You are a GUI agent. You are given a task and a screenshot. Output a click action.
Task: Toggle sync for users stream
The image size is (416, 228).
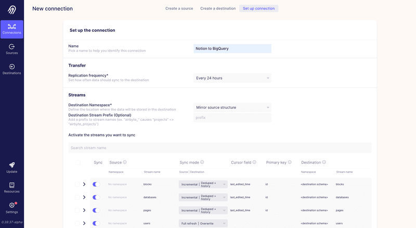coord(96,223)
